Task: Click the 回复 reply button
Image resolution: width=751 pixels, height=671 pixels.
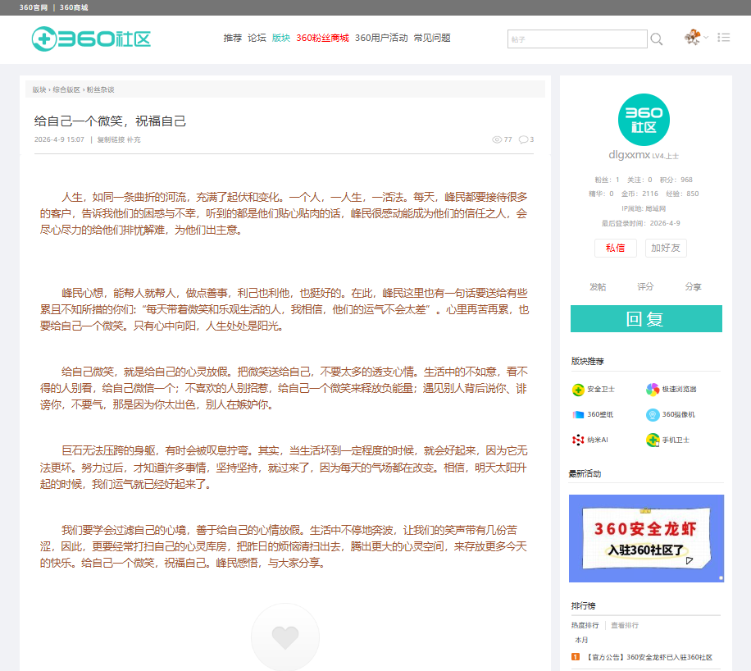Action: point(646,319)
